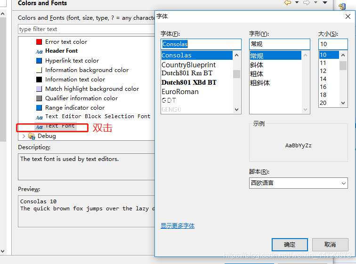Viewport: 356px width, 264px height.
Task: Click the left panel scroll down arrow
Action: pyautogui.click(x=3, y=251)
